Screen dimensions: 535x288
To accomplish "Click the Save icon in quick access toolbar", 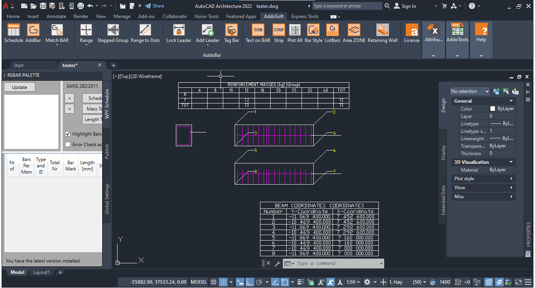I will coord(43,6).
